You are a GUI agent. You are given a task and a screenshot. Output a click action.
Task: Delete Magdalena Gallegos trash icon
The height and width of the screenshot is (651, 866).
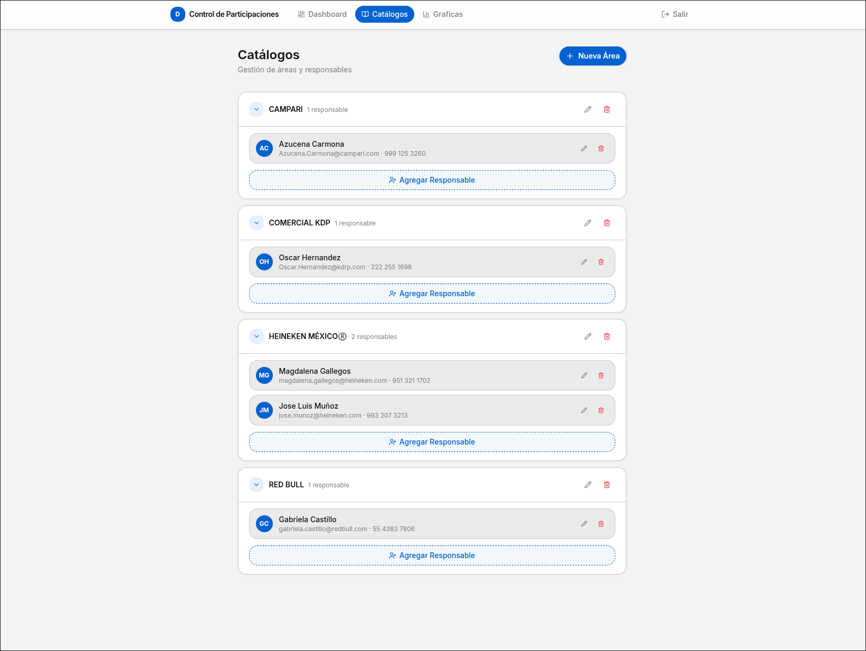tap(601, 375)
